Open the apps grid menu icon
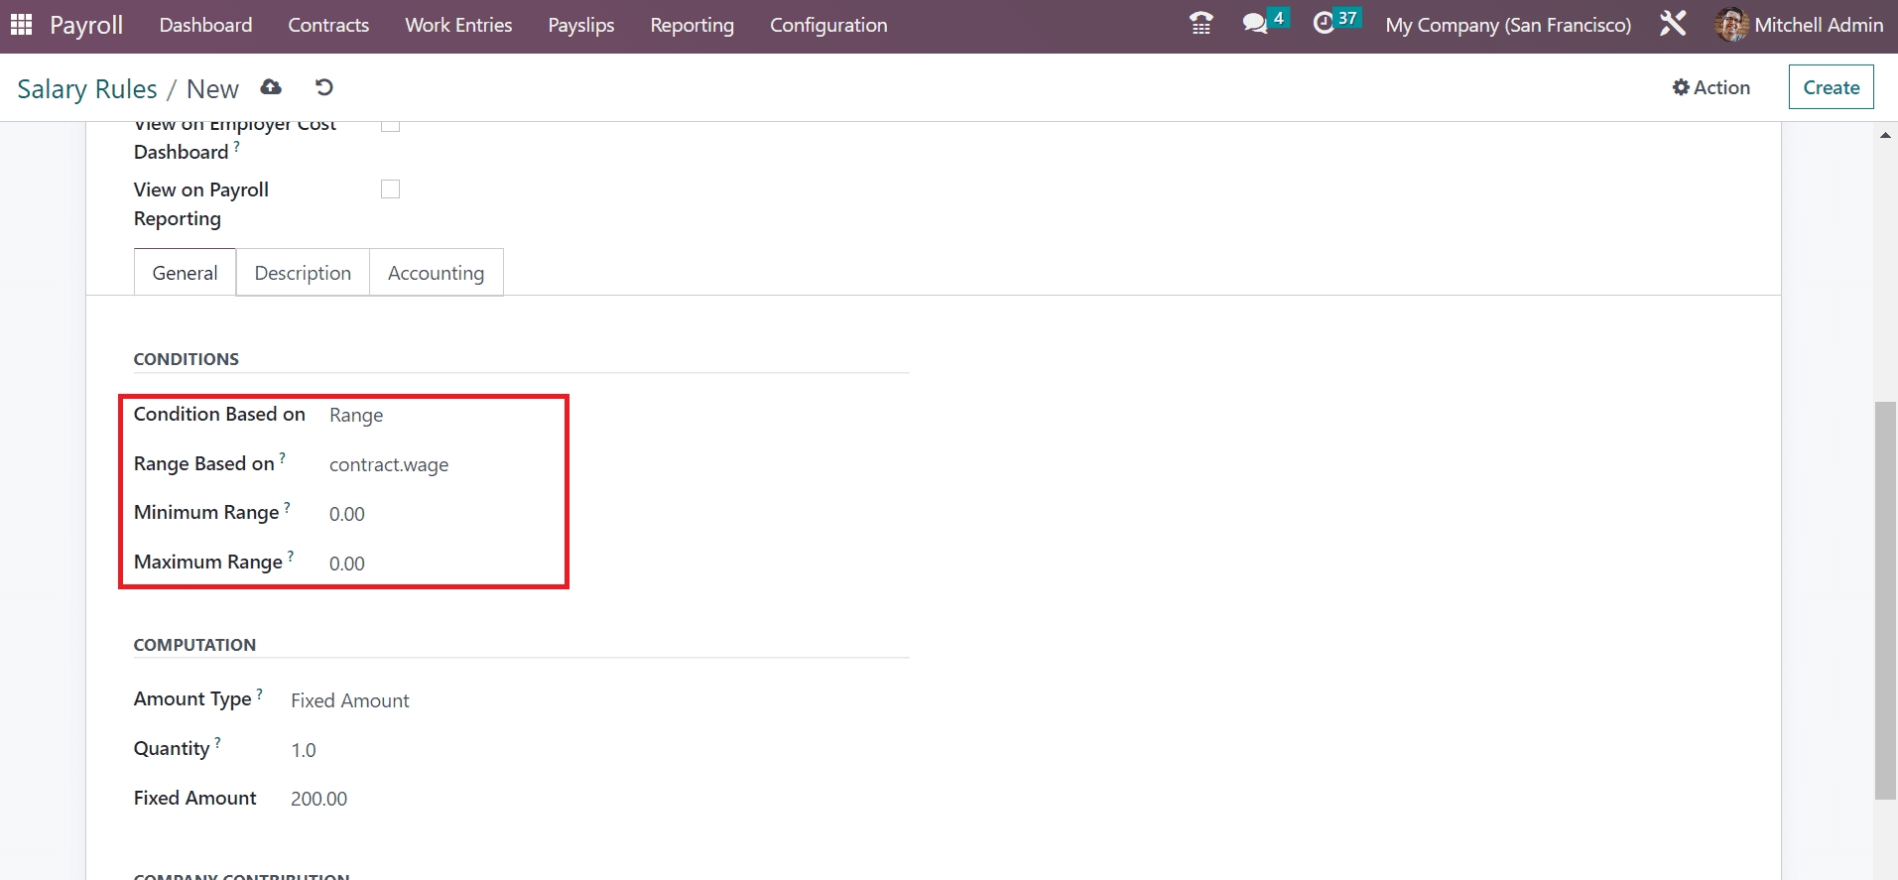This screenshot has width=1898, height=880. pos(21,25)
